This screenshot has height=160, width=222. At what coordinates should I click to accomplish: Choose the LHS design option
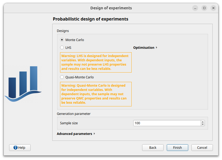(x=62, y=48)
